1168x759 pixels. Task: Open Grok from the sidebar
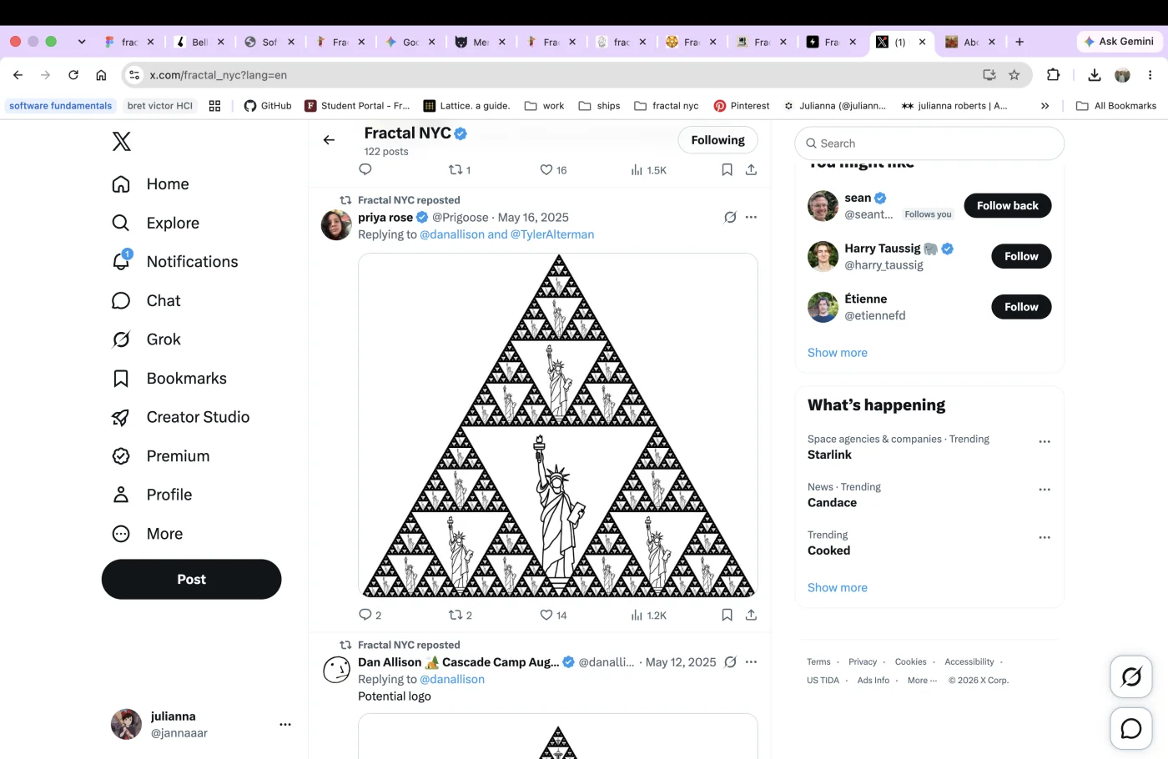tap(146, 339)
